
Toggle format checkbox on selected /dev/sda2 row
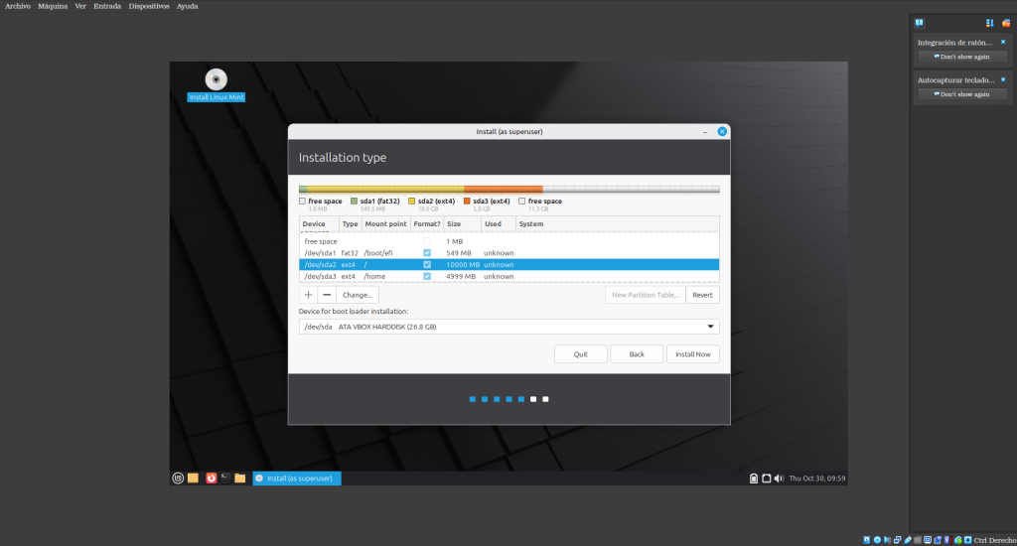point(427,265)
